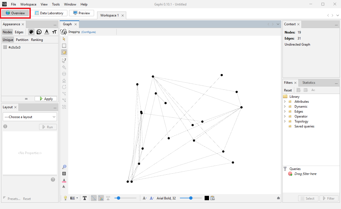Select the Drag tool in the graph toolbar

(64, 52)
